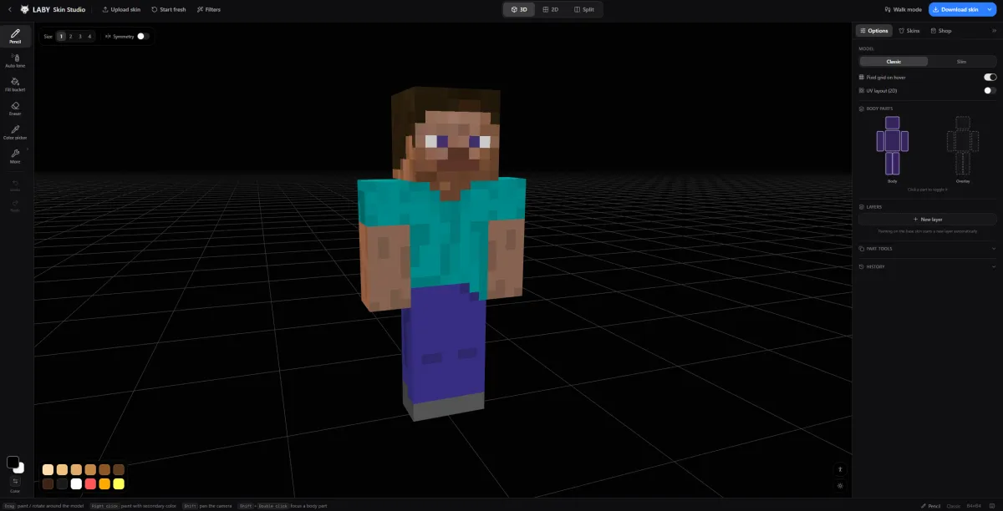Open the Skins tab
Viewport: 1003px width, 511px height.
click(909, 31)
